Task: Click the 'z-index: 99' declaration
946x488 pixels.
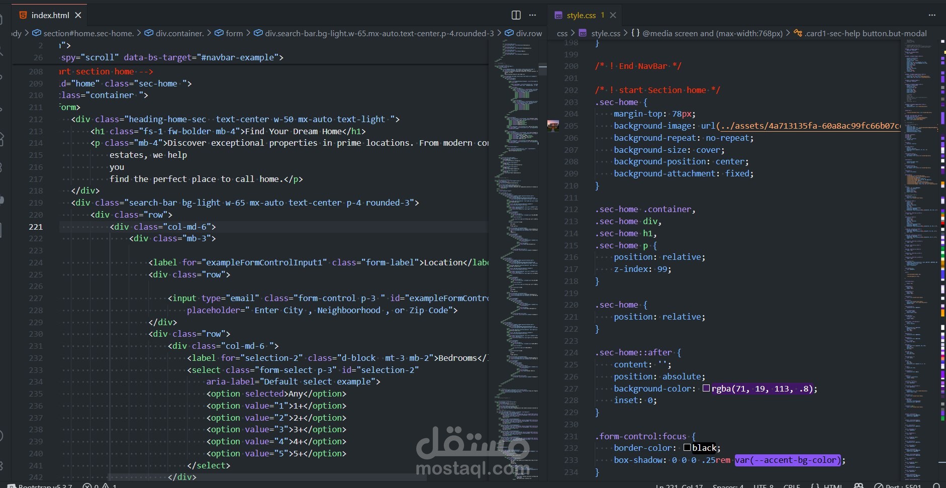Action: pyautogui.click(x=642, y=269)
